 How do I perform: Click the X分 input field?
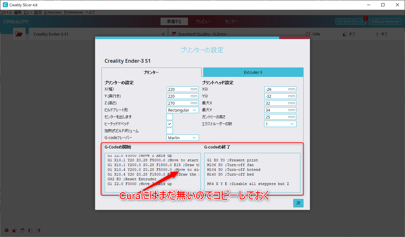(x=280, y=89)
